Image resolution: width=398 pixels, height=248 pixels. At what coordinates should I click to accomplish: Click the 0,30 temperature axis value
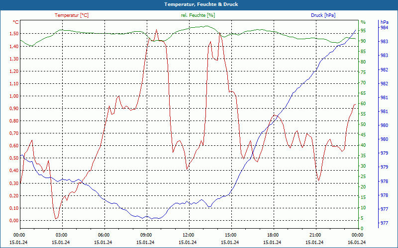pyautogui.click(x=14, y=183)
